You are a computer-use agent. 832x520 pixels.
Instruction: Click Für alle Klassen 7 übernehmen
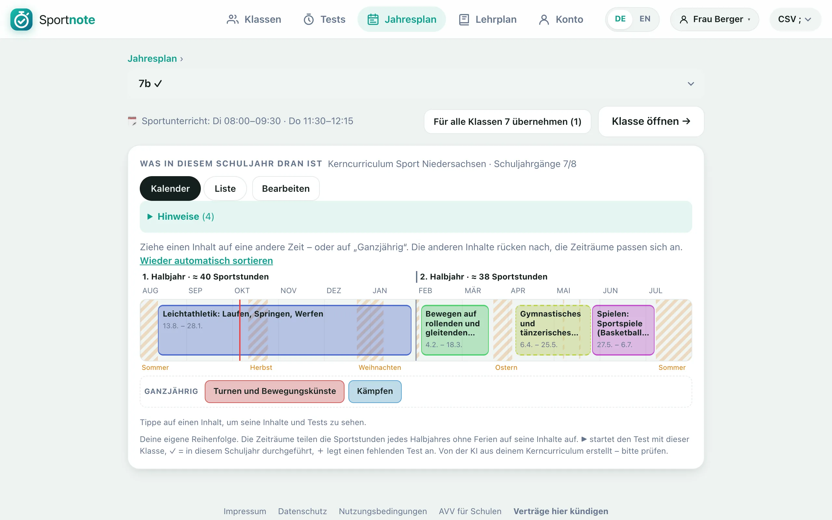click(x=507, y=122)
